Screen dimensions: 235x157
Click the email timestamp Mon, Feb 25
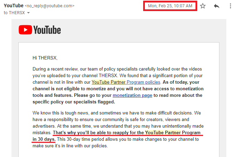[x=170, y=6]
